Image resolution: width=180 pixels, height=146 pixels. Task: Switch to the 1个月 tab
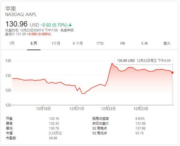(x=56, y=43)
